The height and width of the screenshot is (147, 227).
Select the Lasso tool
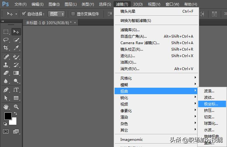click(x=6, y=40)
